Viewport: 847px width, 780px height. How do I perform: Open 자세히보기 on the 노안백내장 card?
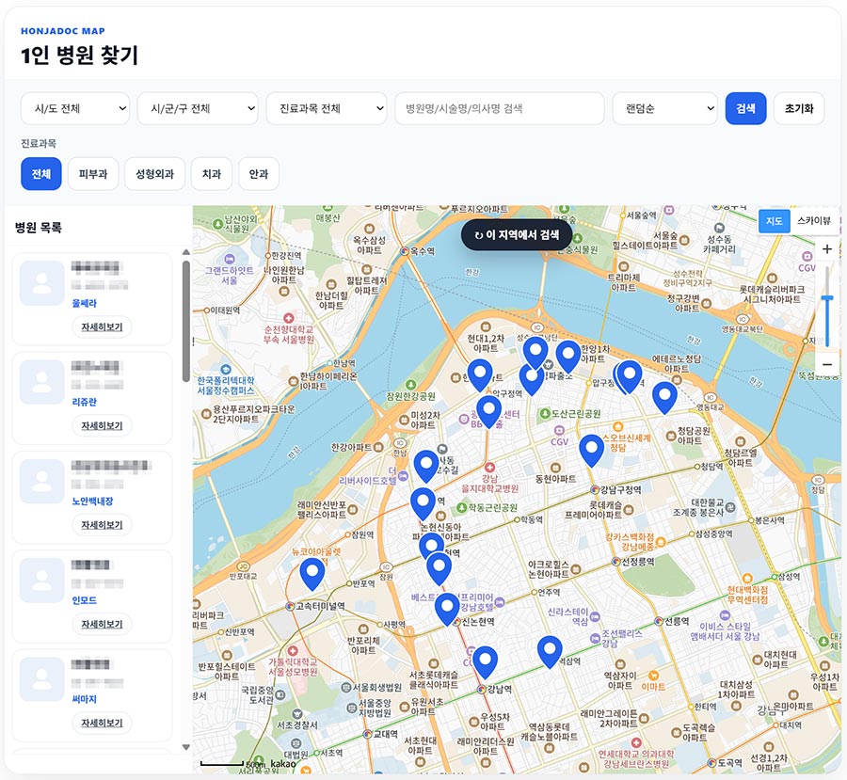[102, 524]
